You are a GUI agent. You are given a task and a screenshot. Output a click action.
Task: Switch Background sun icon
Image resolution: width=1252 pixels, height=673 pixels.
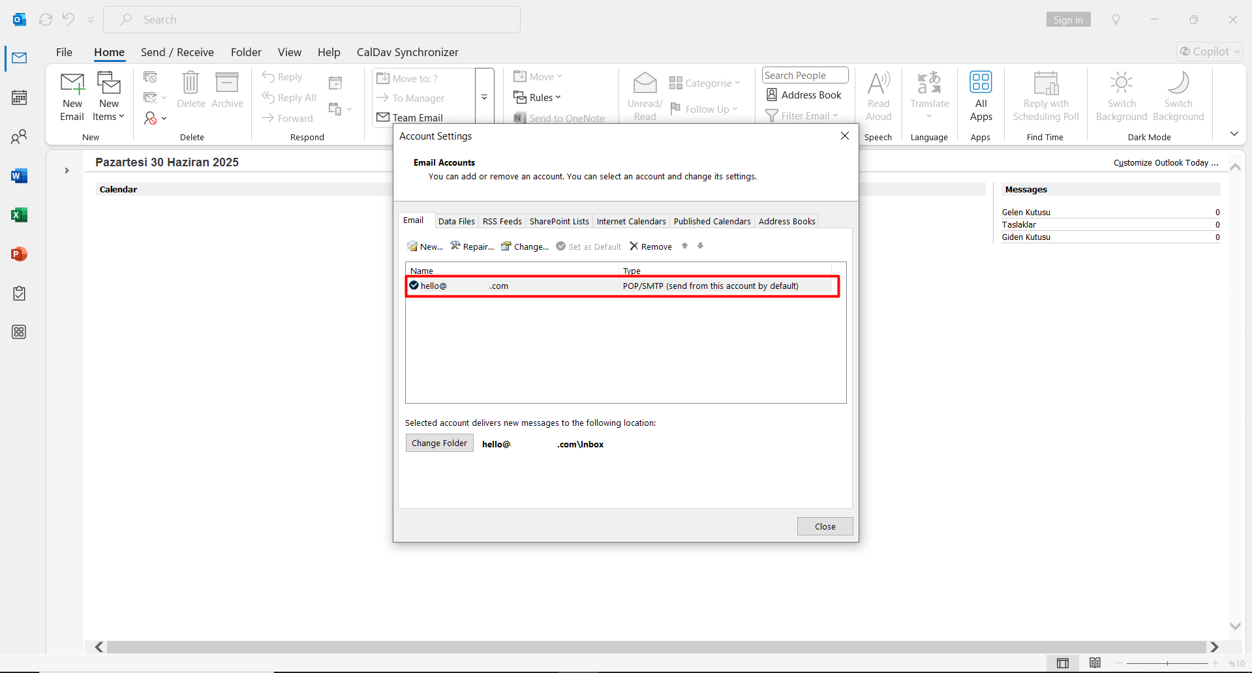tap(1122, 83)
